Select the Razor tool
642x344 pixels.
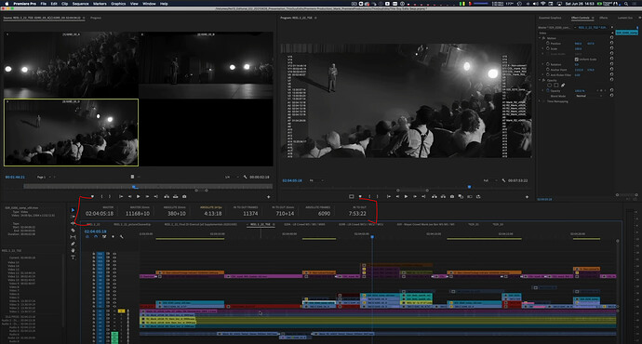point(74,231)
